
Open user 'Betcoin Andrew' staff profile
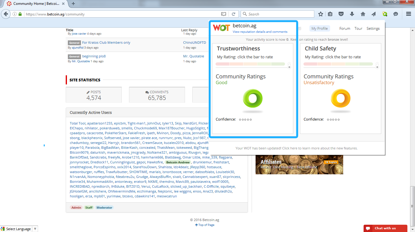pos(178,162)
